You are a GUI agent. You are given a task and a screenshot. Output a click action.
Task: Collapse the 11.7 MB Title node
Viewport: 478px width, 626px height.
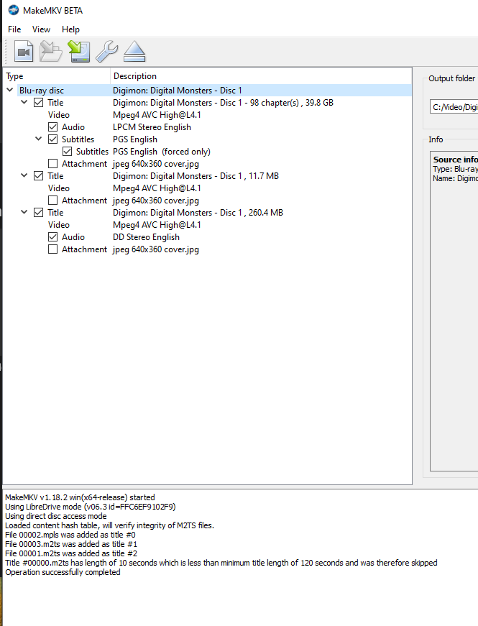[x=24, y=175]
